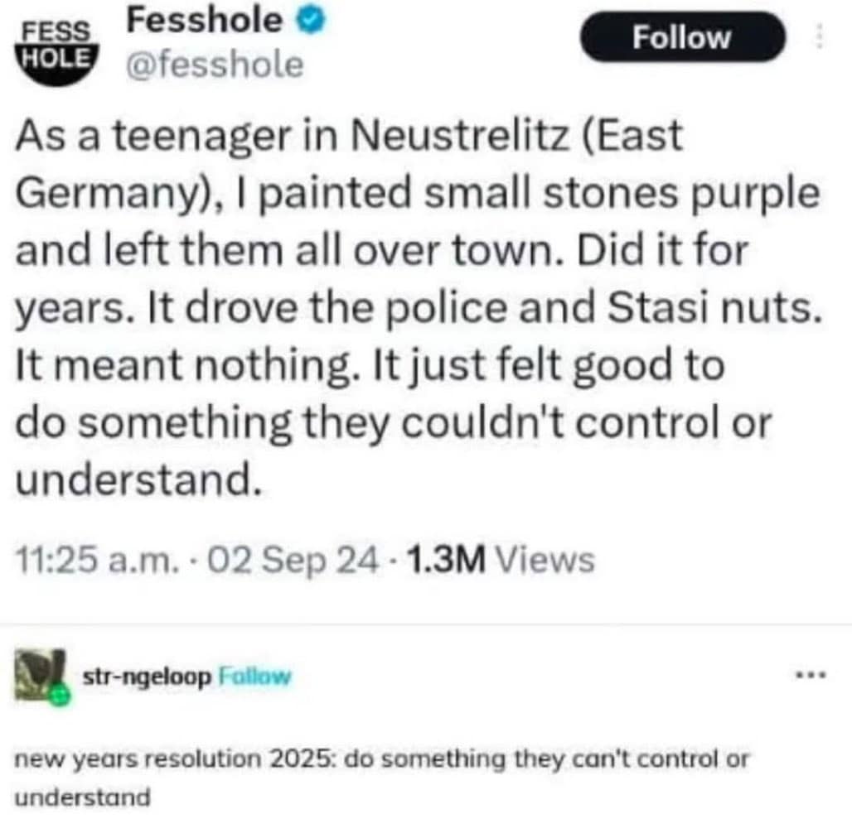Screen dimensions: 852x819
Task: Click the blue Follow link beside str-ngeloop
Action: [255, 677]
